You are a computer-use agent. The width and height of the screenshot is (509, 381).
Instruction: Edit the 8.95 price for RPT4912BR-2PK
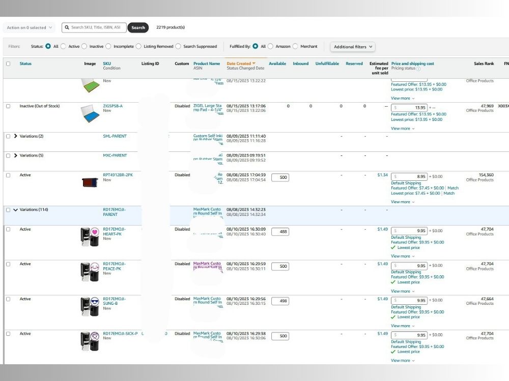pos(409,177)
